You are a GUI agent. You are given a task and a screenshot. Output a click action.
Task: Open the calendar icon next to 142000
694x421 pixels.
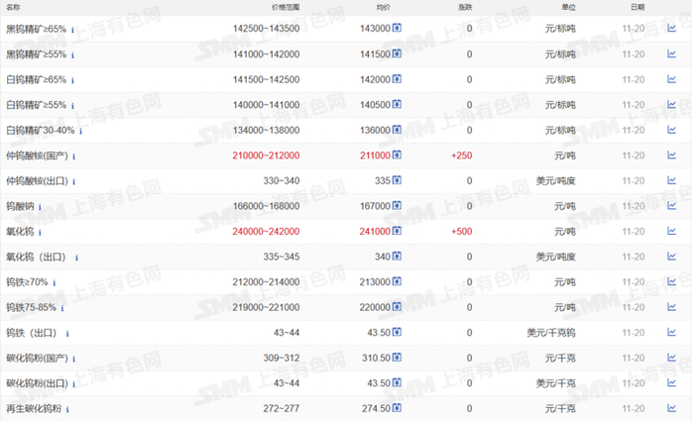pos(397,78)
